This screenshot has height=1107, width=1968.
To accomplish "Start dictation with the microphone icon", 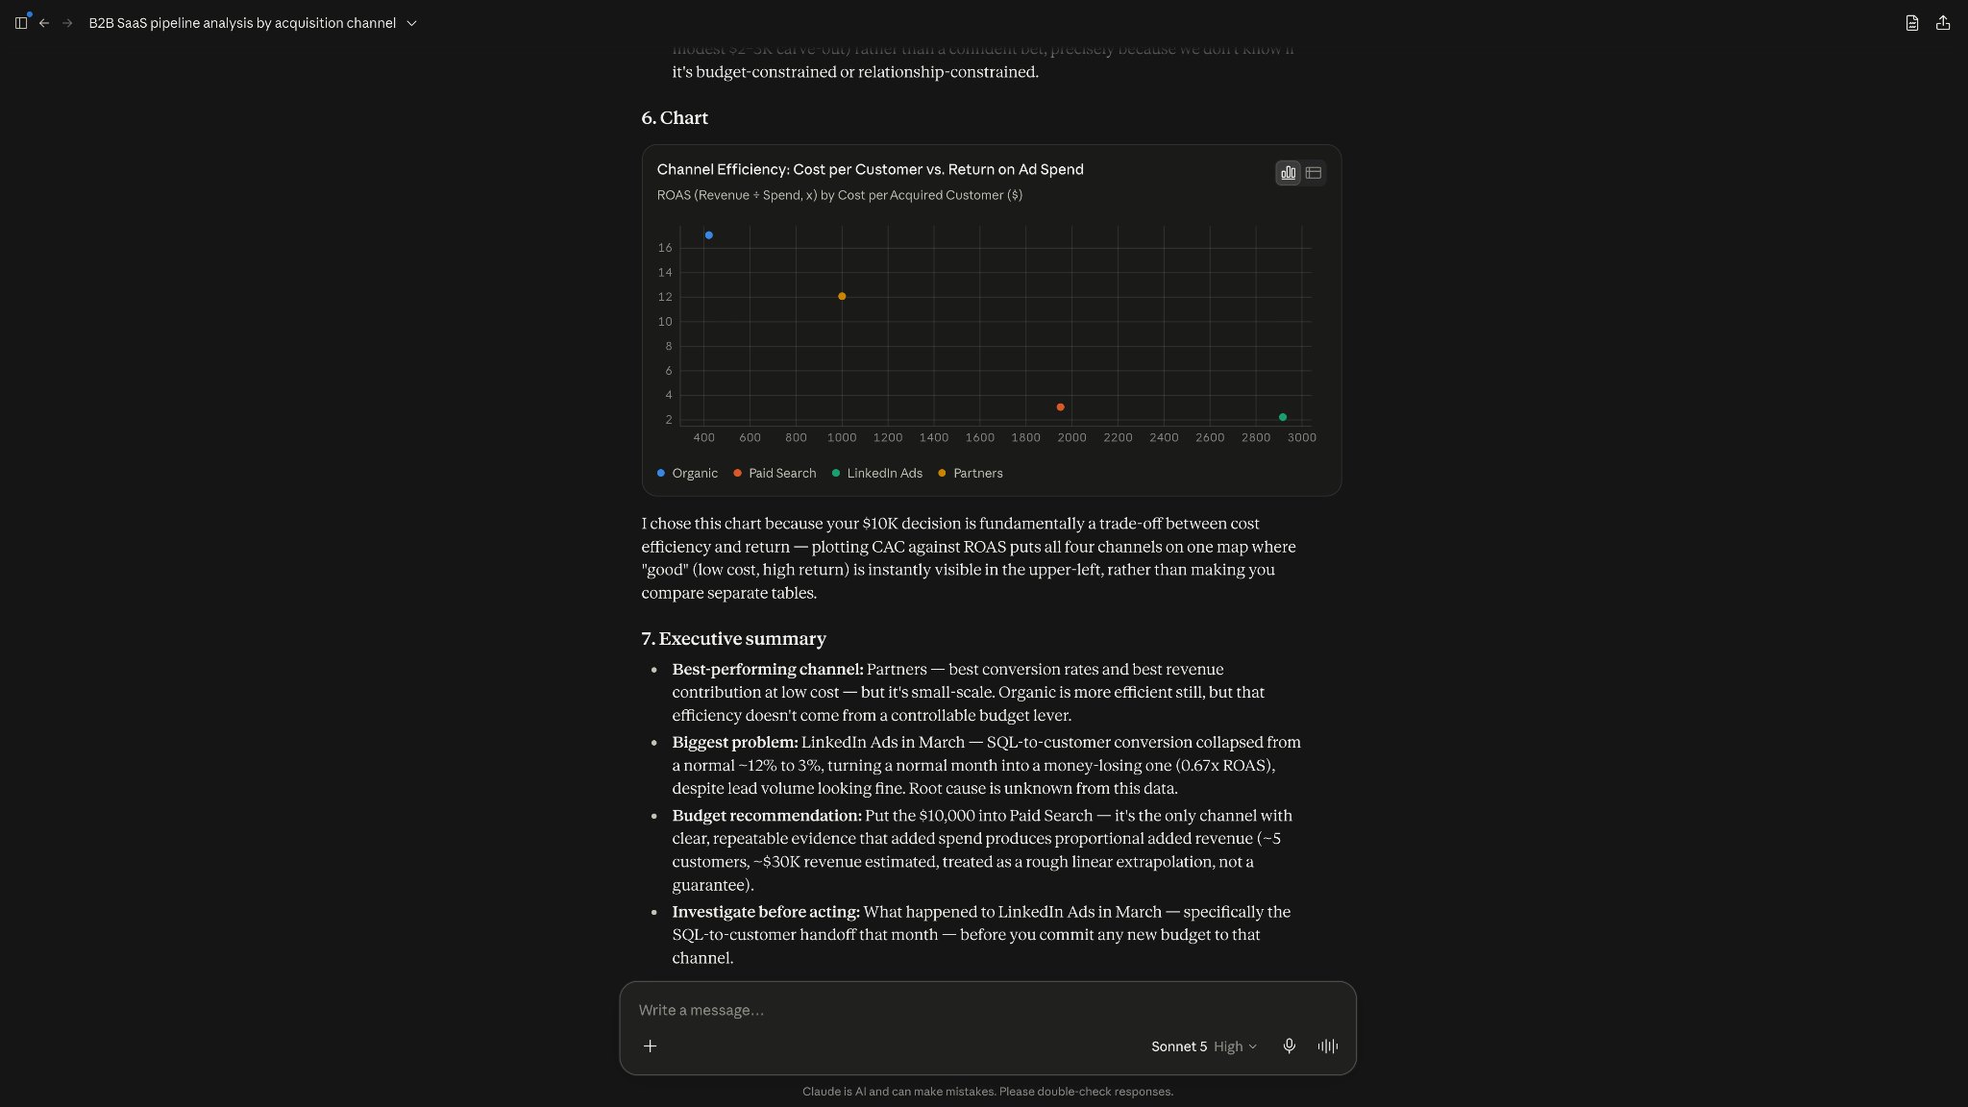I will [x=1290, y=1046].
